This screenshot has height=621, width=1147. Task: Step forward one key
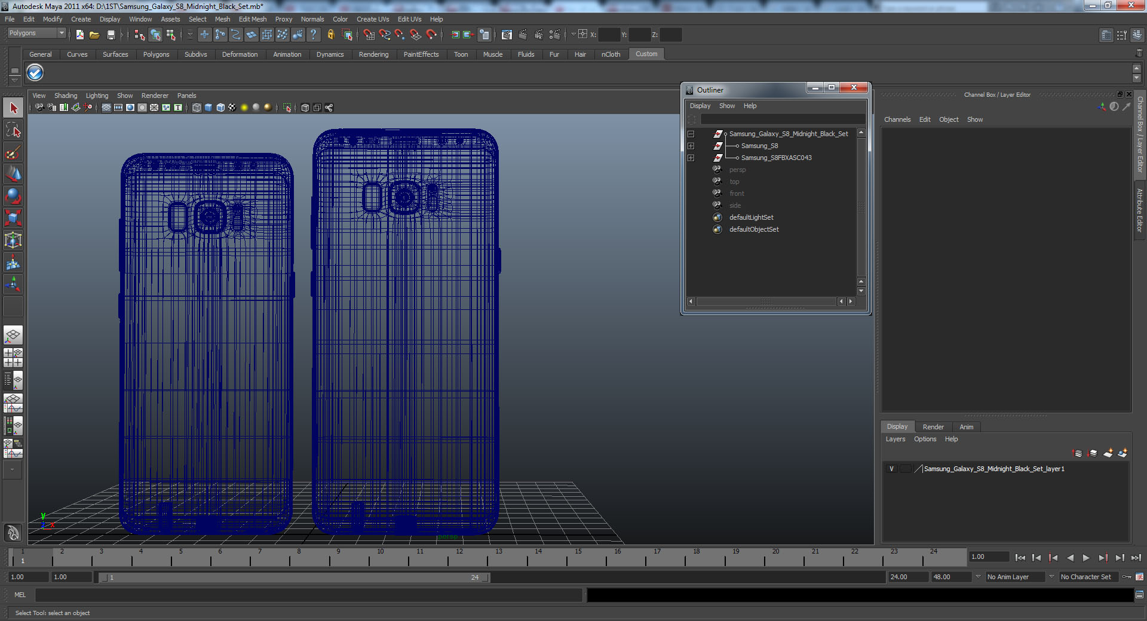click(x=1103, y=558)
